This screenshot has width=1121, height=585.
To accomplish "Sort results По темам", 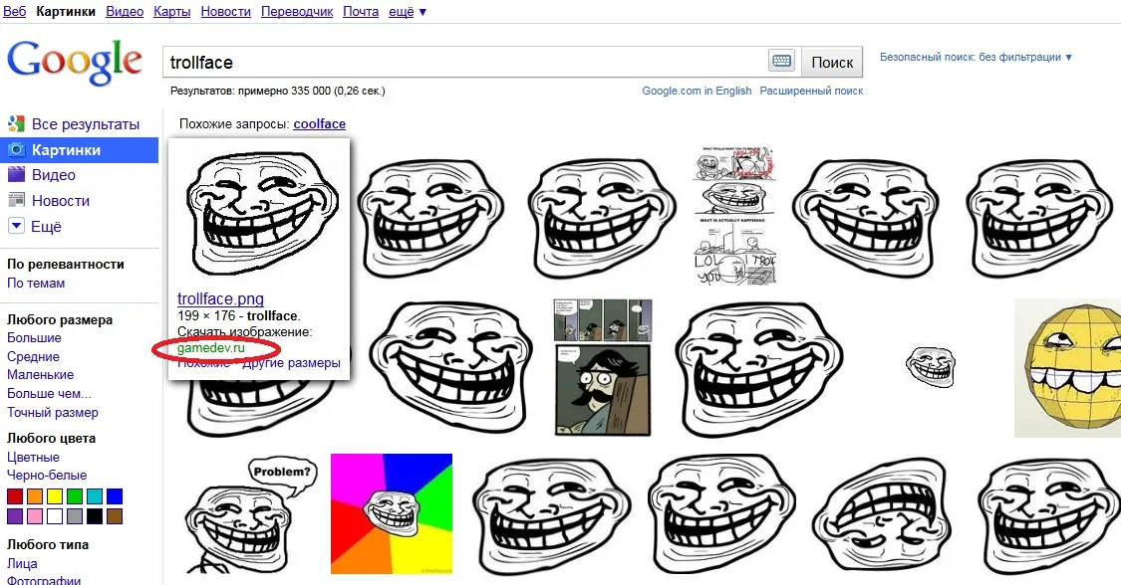I will pos(36,283).
